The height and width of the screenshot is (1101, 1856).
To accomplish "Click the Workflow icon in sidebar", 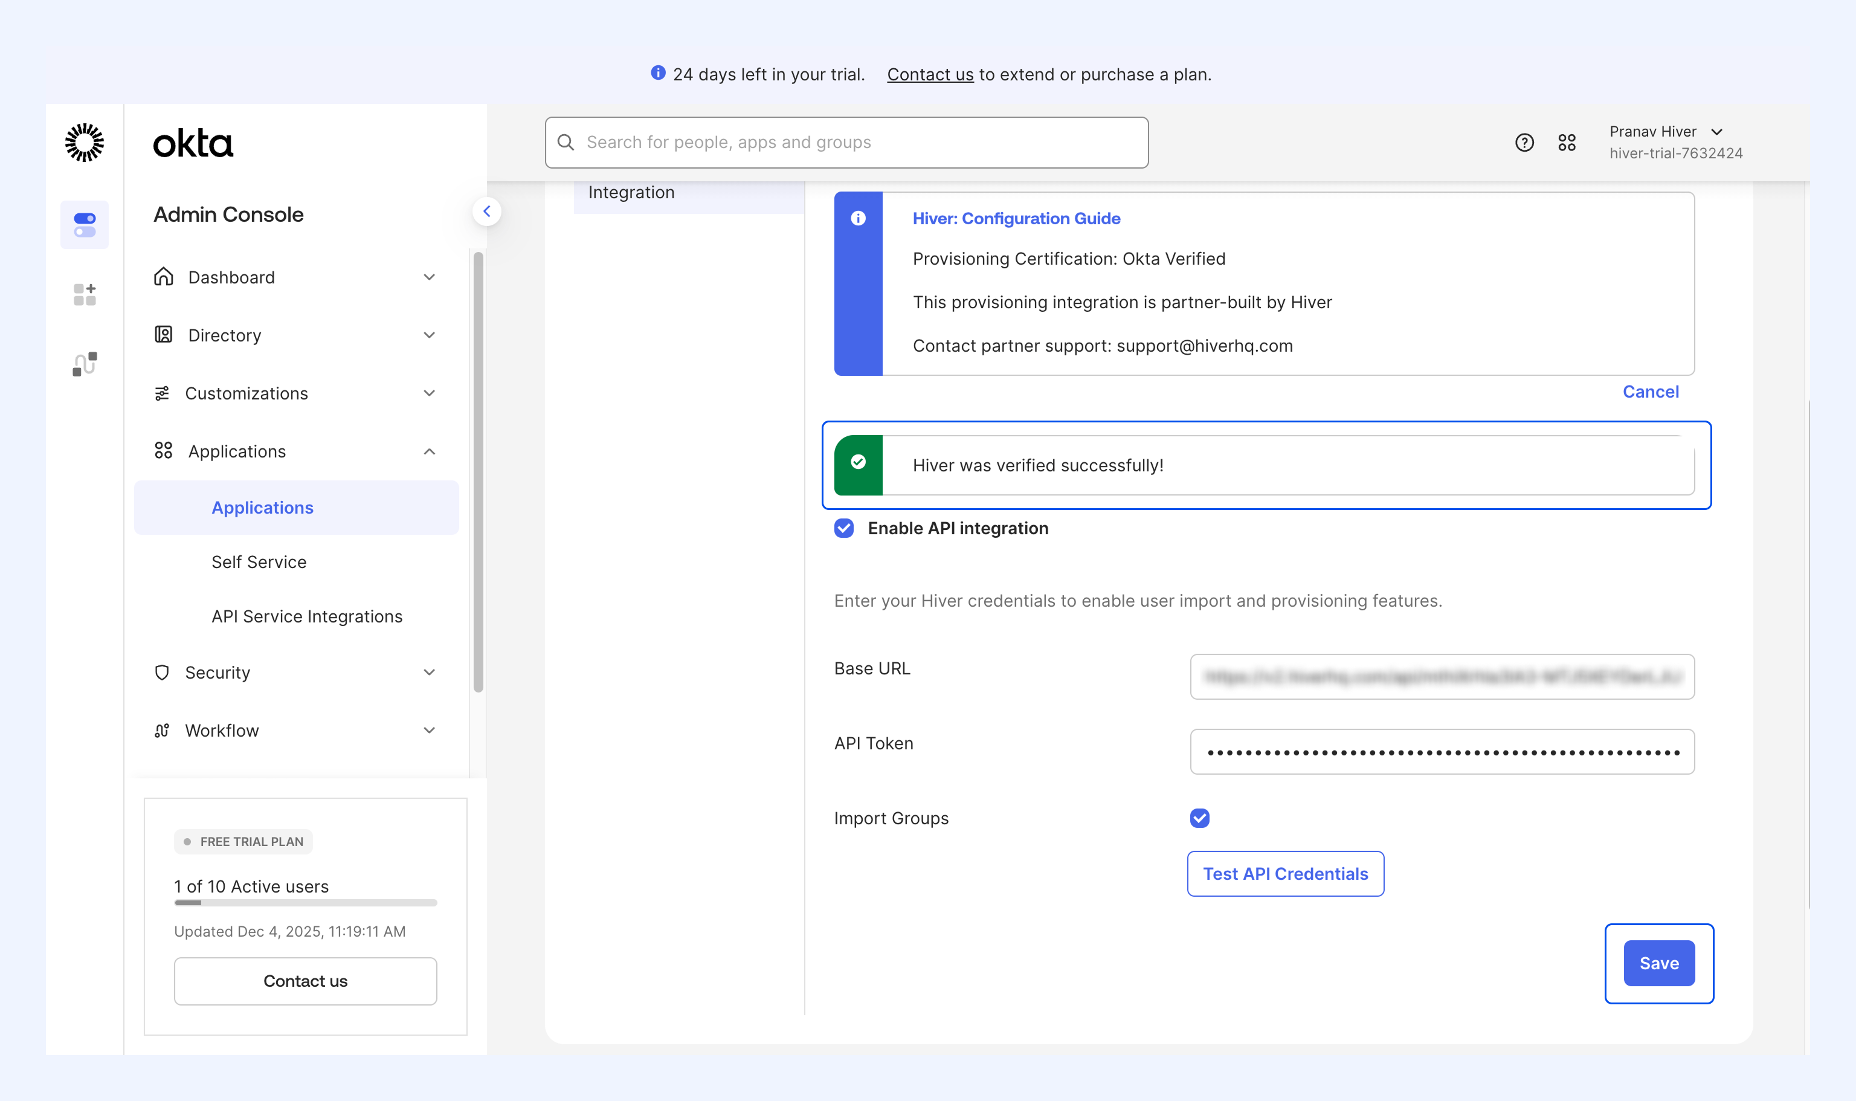I will click(162, 730).
